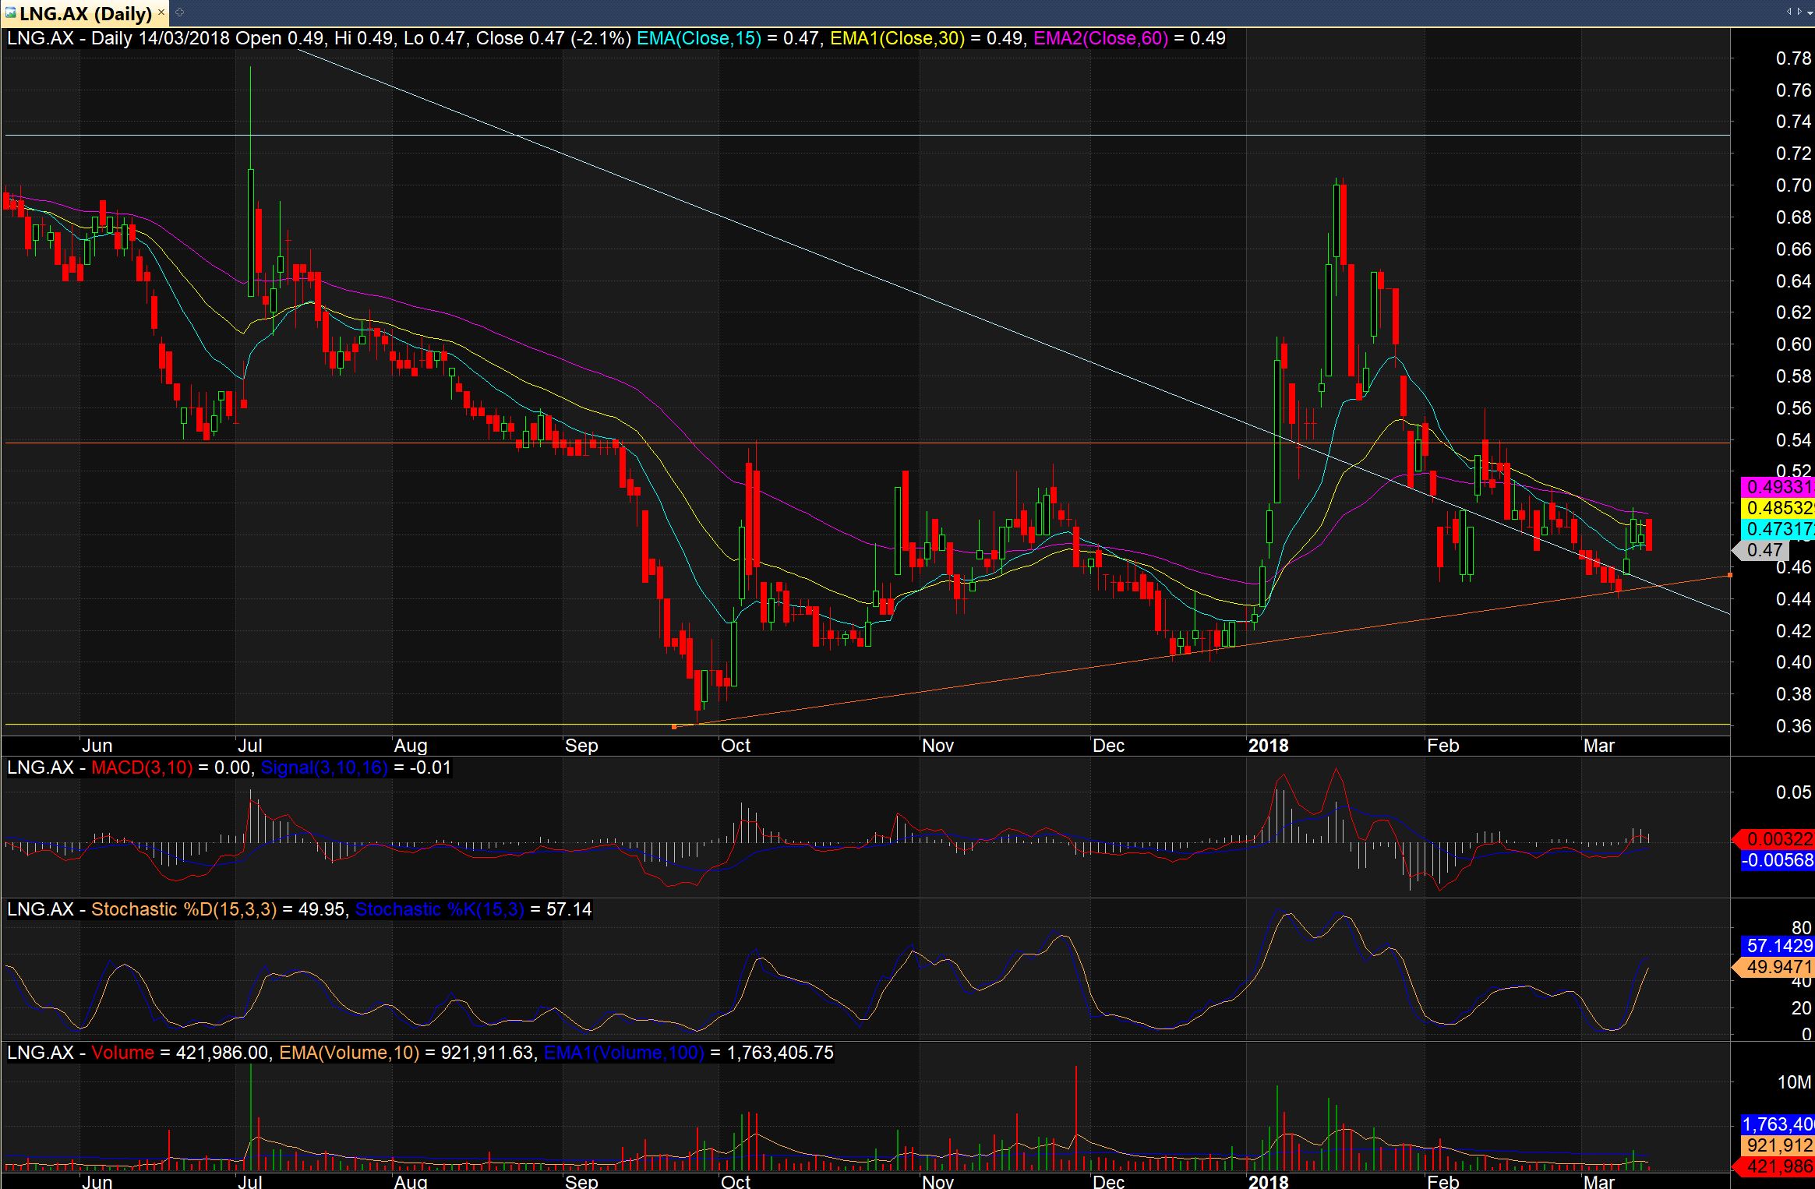Click the EMA1(Volume,100) = 1,763,405.75 label
This screenshot has width=1815, height=1189.
tap(688, 1053)
